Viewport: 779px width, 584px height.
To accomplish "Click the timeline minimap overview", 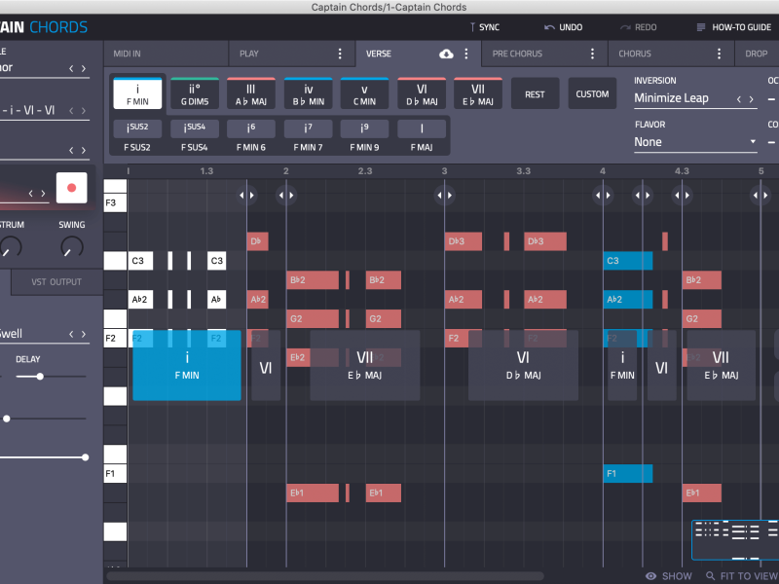I will (735, 540).
